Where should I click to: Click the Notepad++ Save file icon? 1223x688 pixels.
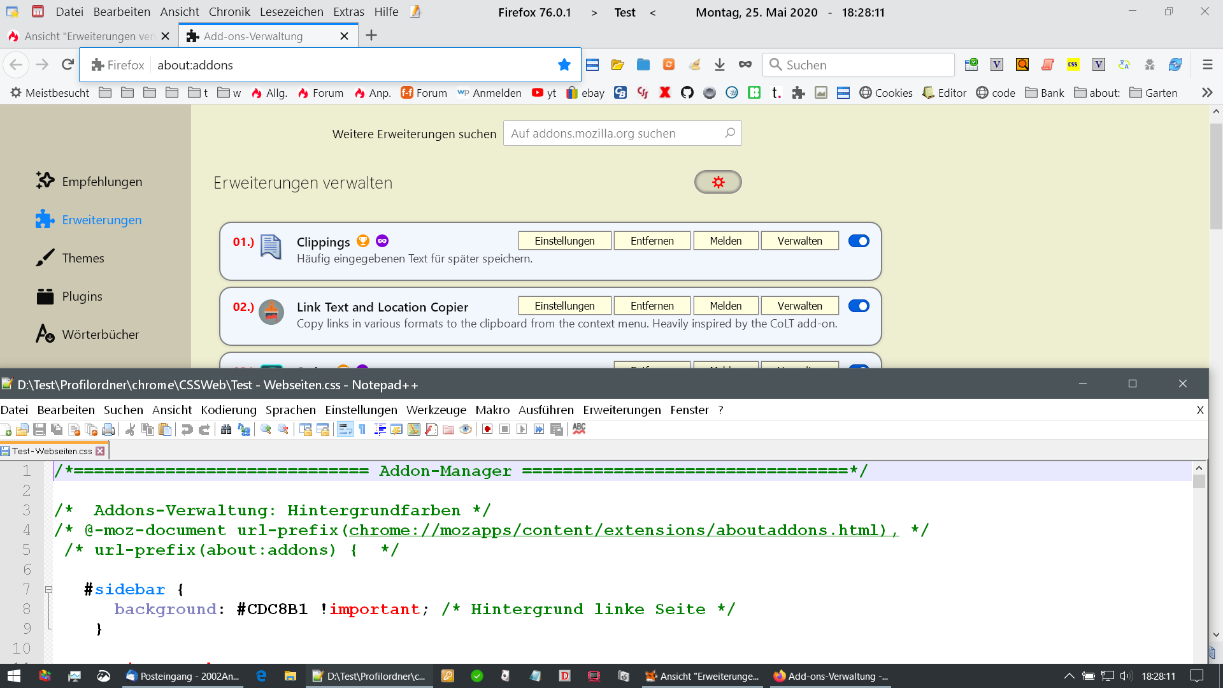coord(39,429)
